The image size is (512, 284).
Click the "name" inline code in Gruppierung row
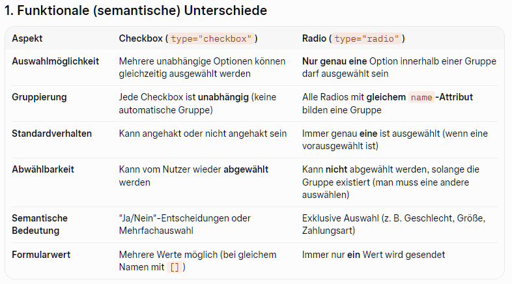click(x=421, y=98)
